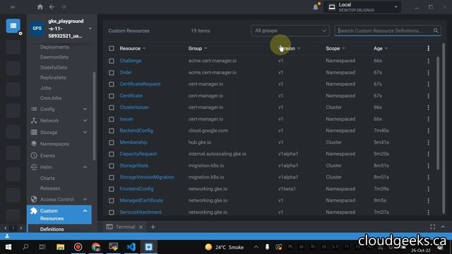Viewport: 452px width, 254px height.
Task: Open row menu for CertificateRequest
Action: coord(428,84)
